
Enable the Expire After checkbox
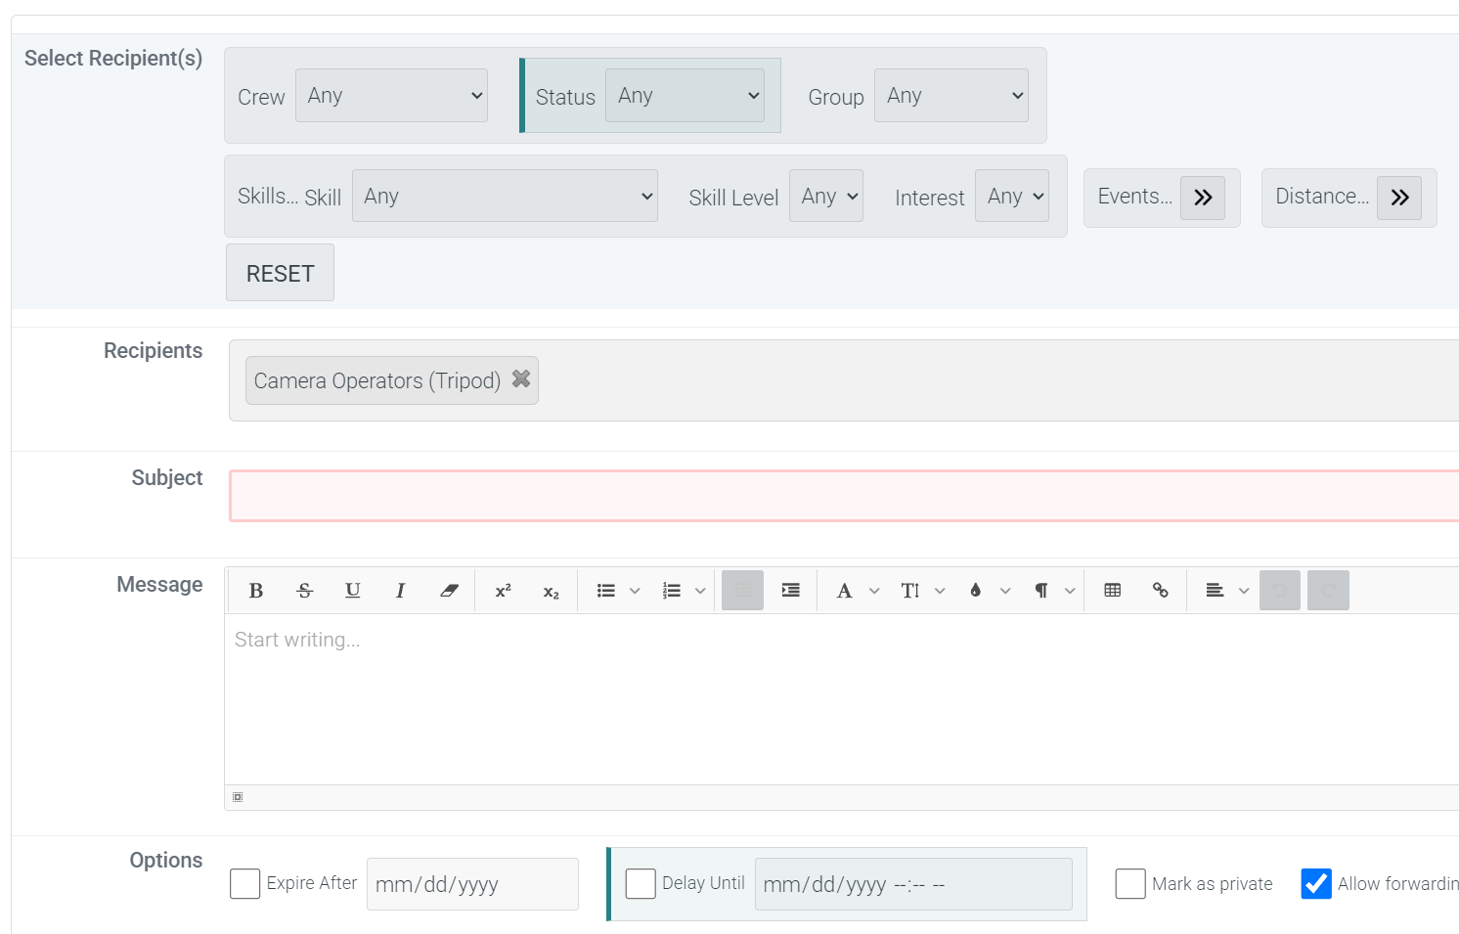click(245, 883)
